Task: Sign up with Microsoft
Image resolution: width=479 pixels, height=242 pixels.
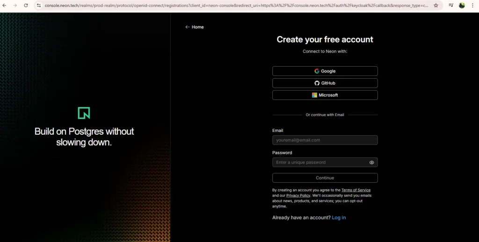Action: tap(325, 95)
